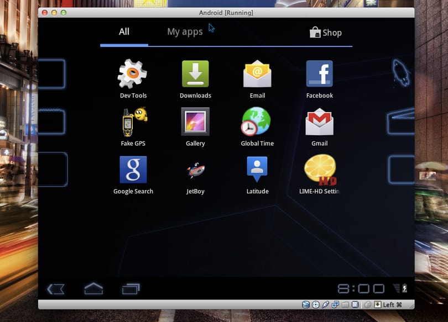
Task: Click the VirtualBox virtualization status icon
Action: coord(355,305)
